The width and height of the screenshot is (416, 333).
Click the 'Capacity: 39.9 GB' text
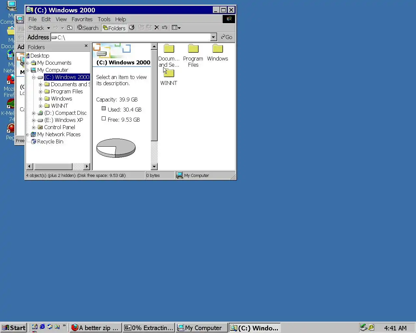(117, 100)
